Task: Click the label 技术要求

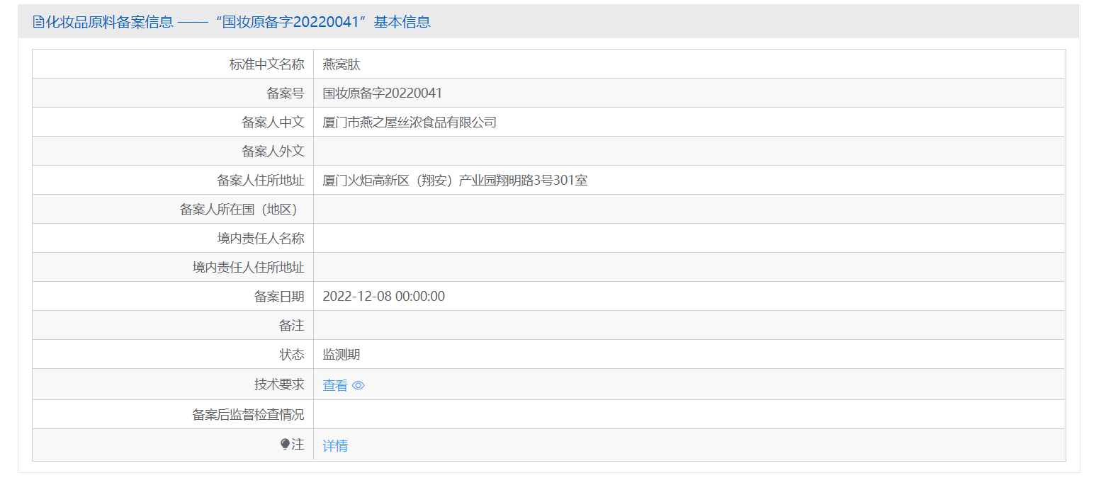Action: click(x=279, y=384)
